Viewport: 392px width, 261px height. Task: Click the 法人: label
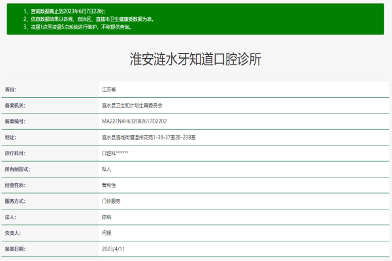point(10,217)
